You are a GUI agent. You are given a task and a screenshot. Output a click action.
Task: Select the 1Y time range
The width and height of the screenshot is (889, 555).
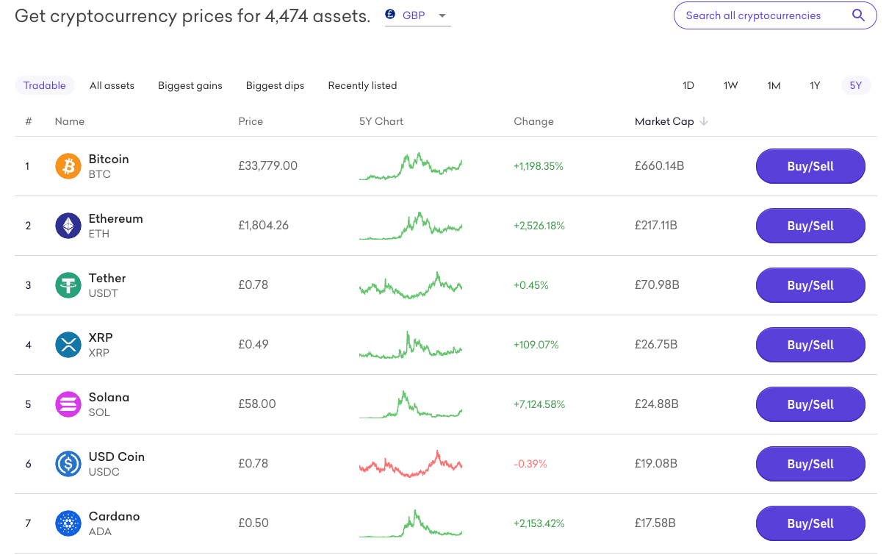coord(815,85)
